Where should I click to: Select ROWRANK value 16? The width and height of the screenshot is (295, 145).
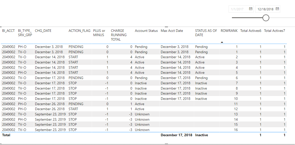tap(236, 130)
